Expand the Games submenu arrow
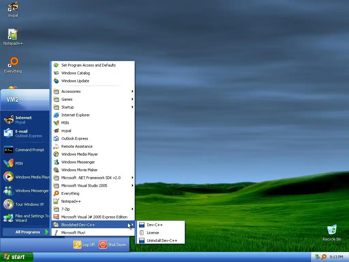349x262 pixels. (x=133, y=99)
